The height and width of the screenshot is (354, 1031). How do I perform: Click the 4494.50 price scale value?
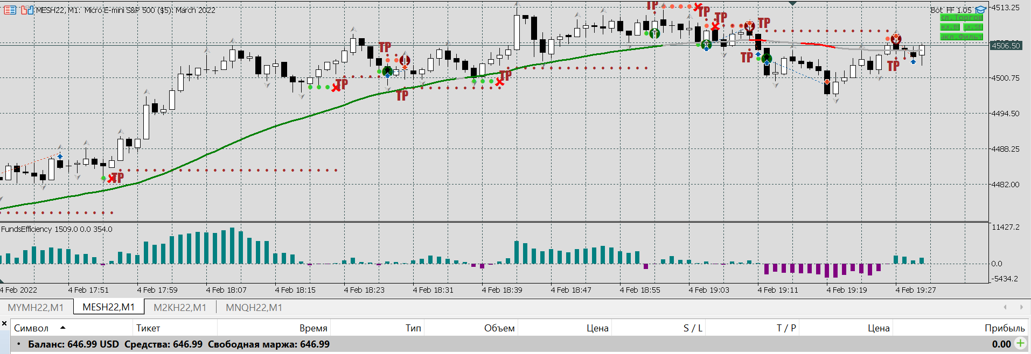(1005, 114)
